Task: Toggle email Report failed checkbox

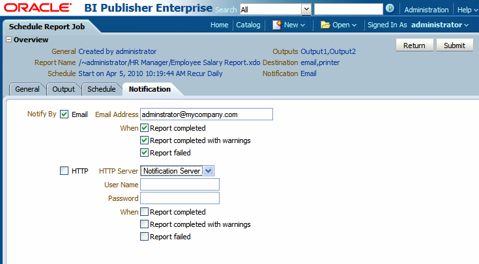Action: 144,152
